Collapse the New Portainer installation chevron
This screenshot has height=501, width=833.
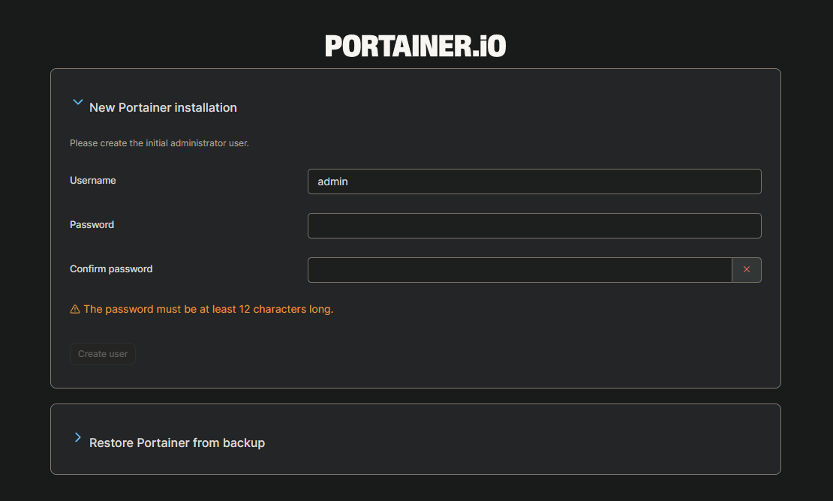pyautogui.click(x=77, y=103)
